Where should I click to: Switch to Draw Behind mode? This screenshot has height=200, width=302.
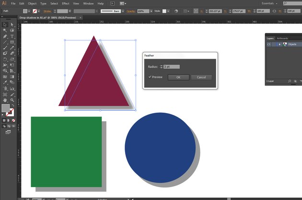pos(9,126)
